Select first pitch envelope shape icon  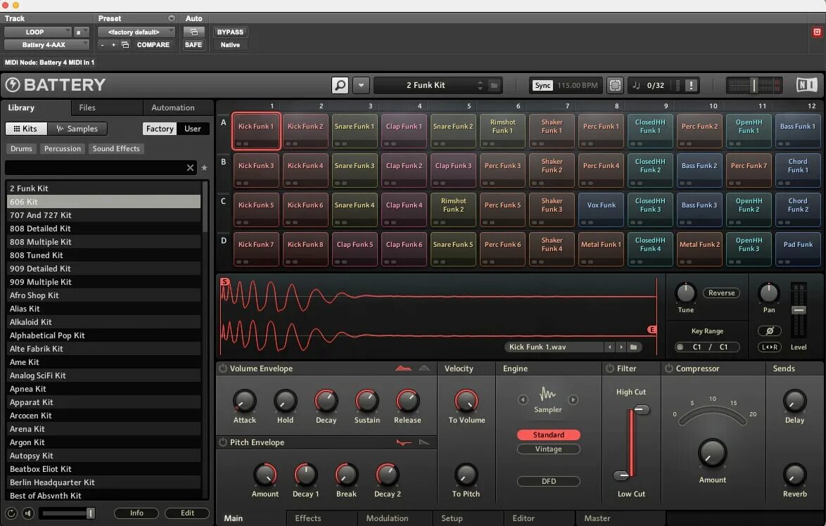pos(404,442)
